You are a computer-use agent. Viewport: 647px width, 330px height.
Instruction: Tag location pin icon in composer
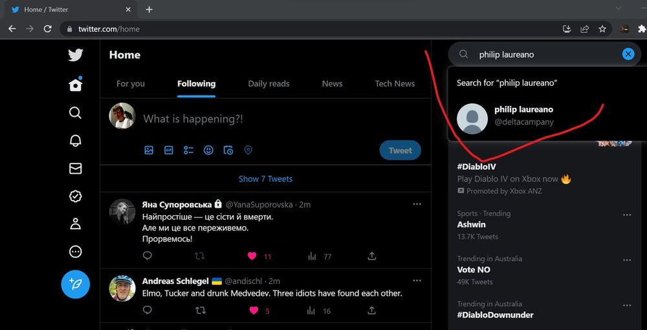248,150
